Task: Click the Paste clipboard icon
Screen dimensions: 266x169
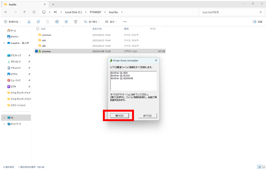Action: click(x=48, y=22)
